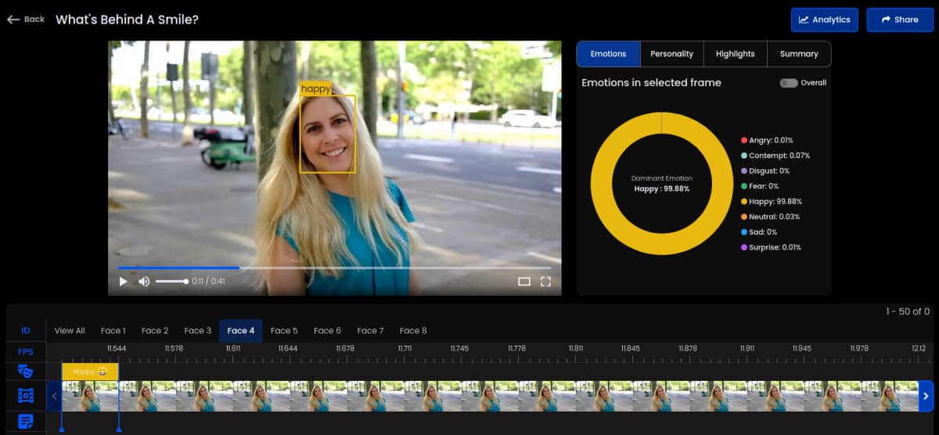The image size is (939, 435).
Task: Select Face 6 filter
Action: click(x=327, y=331)
